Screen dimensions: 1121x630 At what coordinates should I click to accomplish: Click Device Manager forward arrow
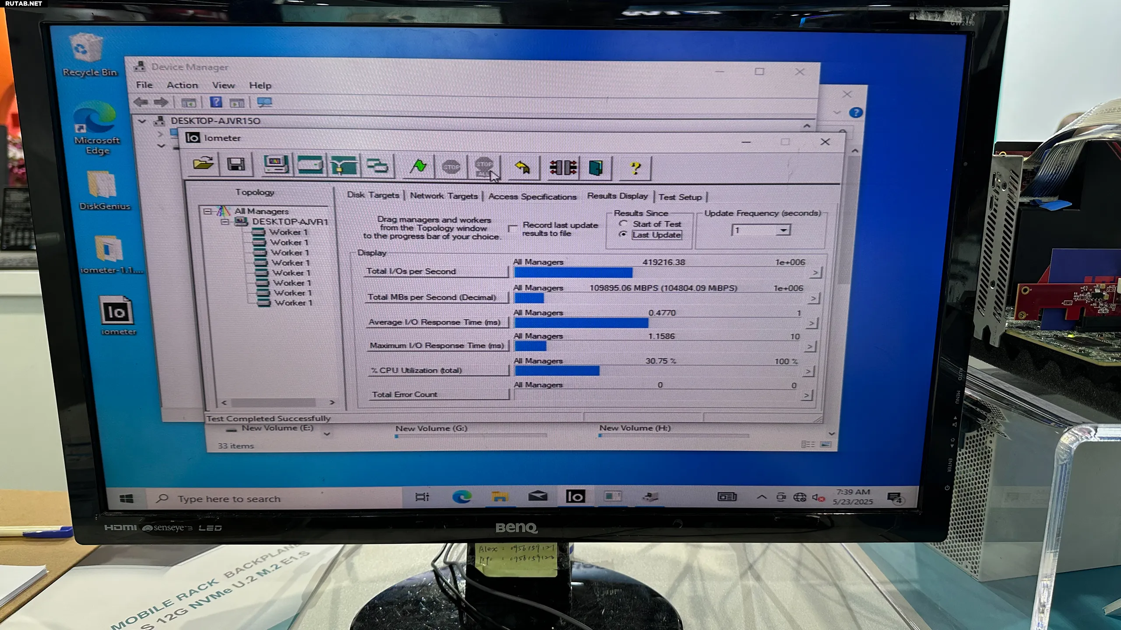[x=161, y=102]
